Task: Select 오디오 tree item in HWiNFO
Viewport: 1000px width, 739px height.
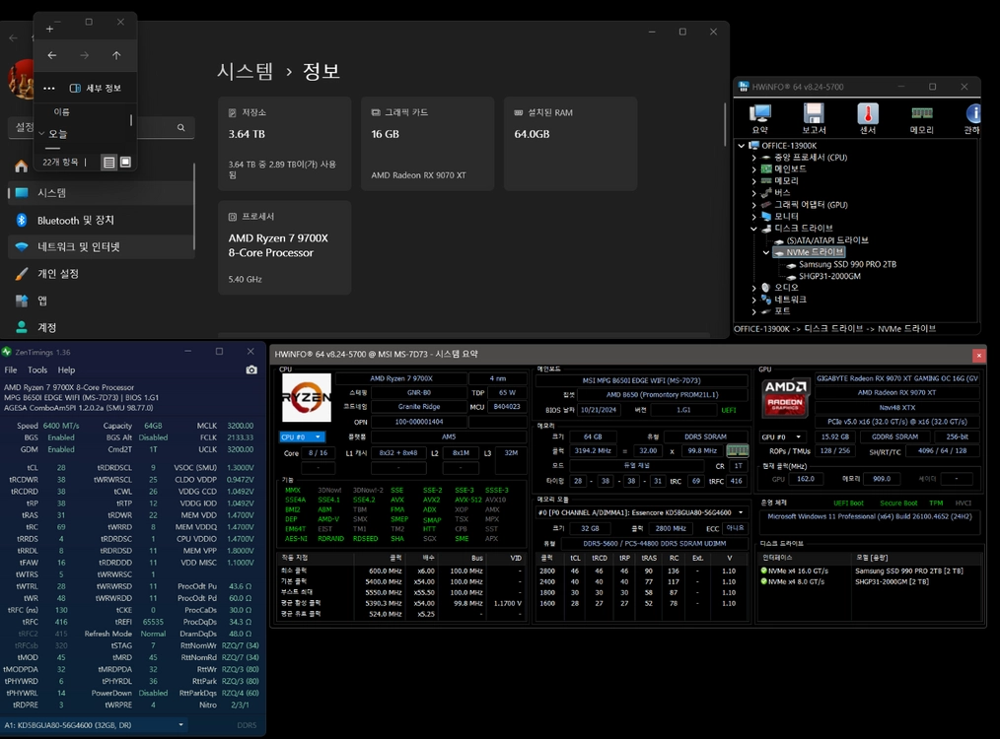Action: click(x=786, y=288)
